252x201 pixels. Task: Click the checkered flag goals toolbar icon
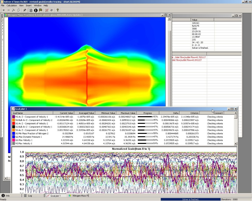[40, 10]
